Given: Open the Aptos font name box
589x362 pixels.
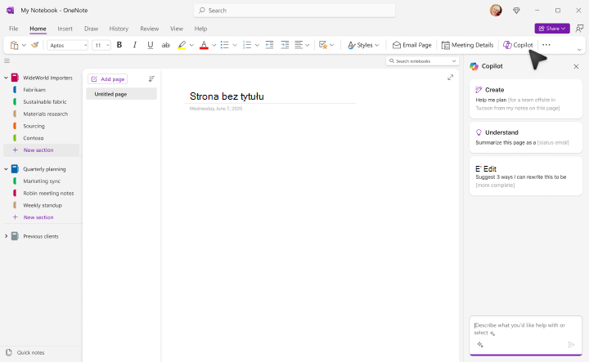Looking at the screenshot, I should click(x=67, y=45).
